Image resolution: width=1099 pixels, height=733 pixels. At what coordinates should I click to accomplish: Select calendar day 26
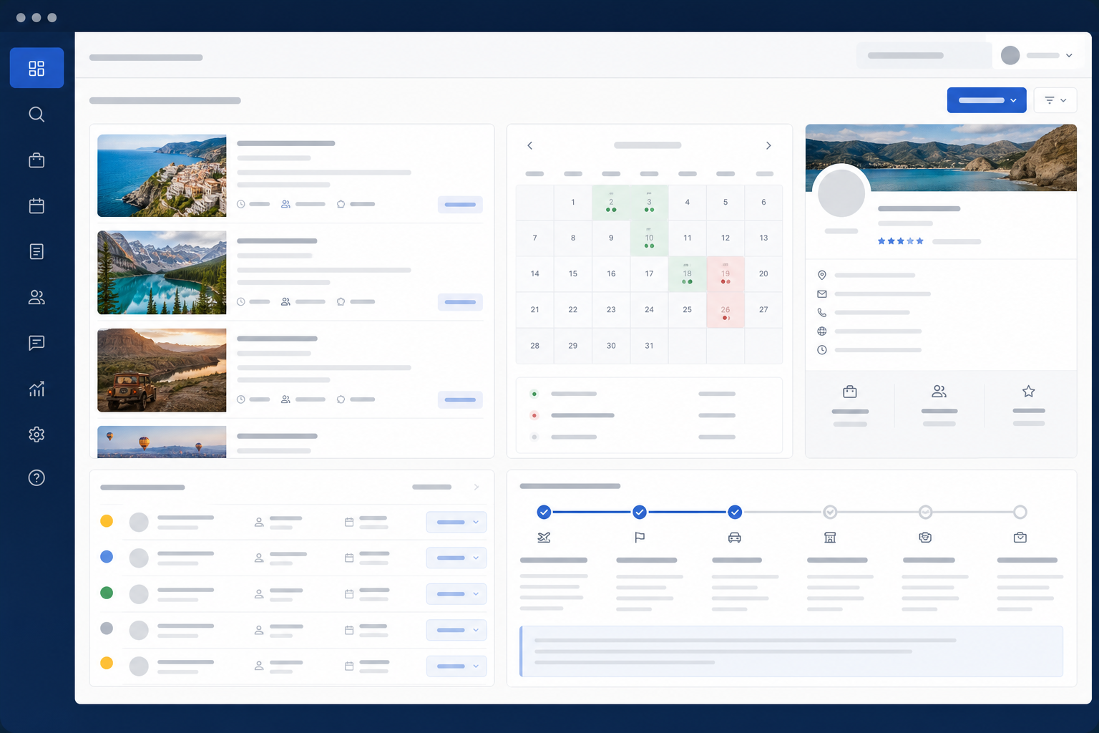coord(726,310)
